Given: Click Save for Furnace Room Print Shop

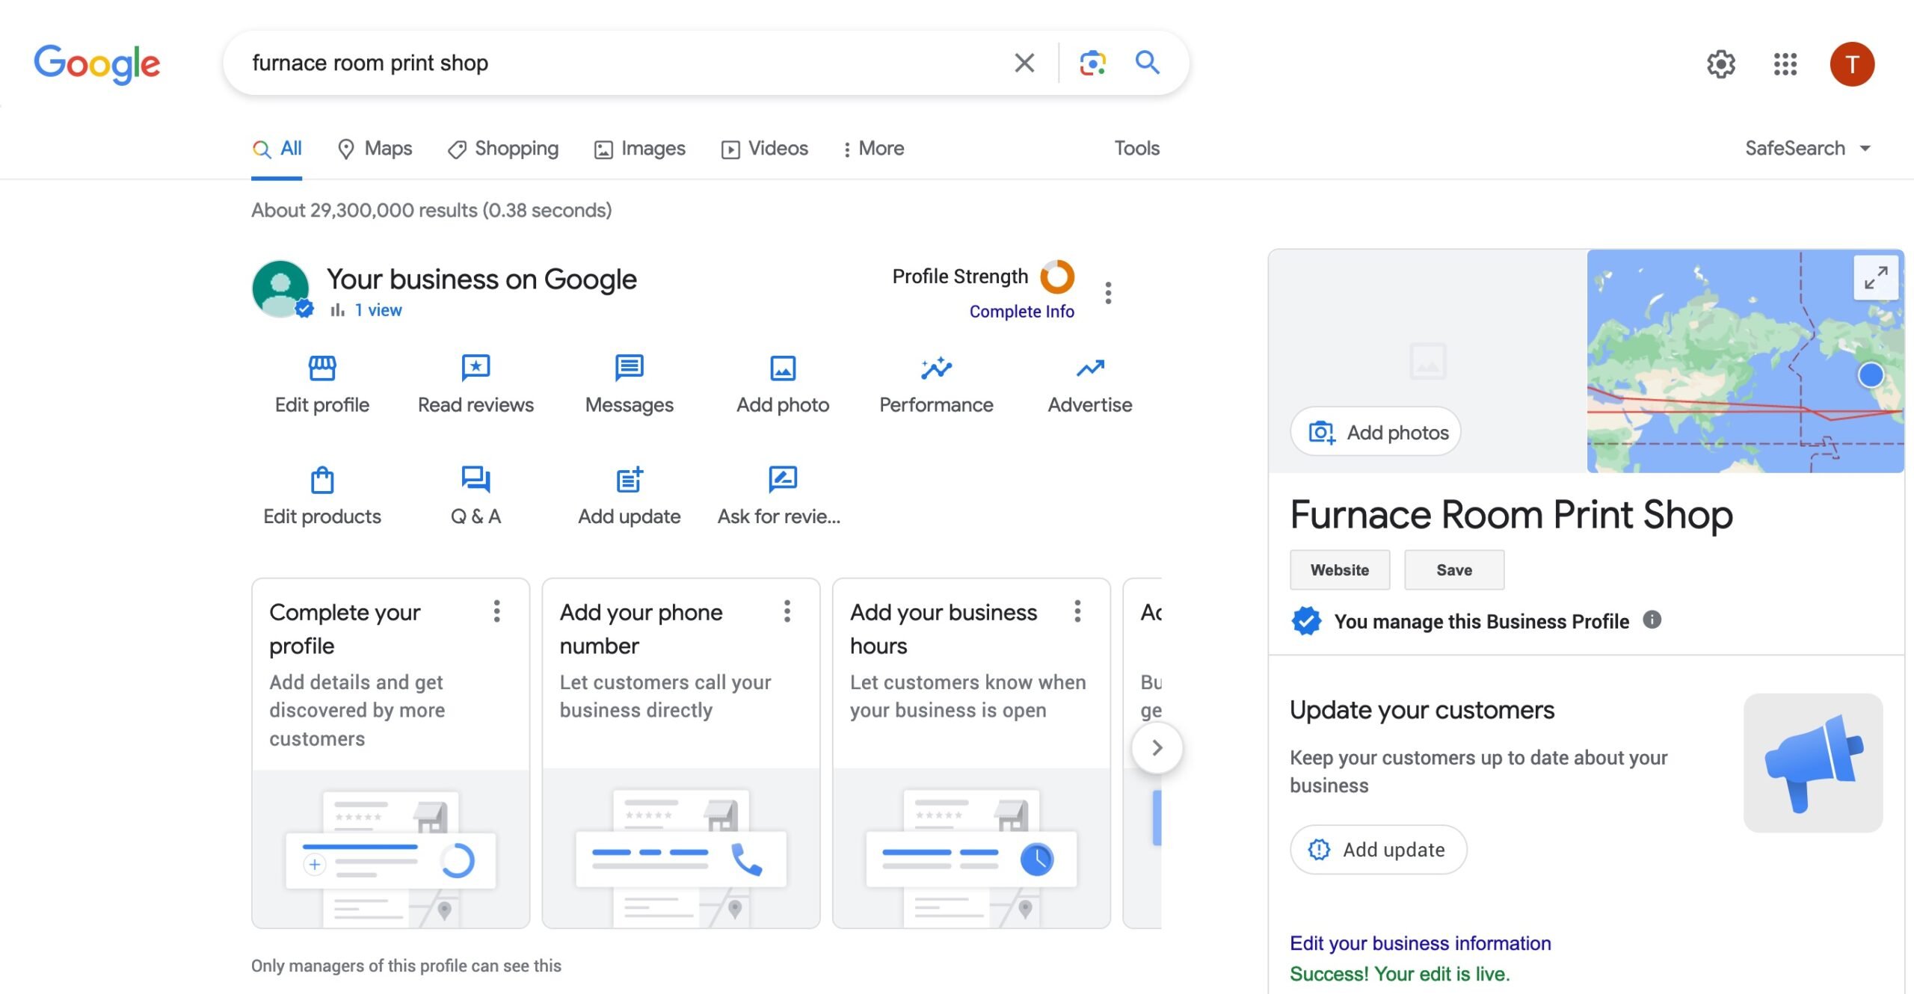Looking at the screenshot, I should (x=1453, y=569).
